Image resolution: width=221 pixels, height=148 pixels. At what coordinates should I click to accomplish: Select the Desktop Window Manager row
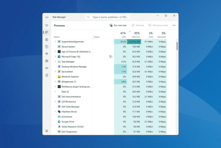(109, 67)
